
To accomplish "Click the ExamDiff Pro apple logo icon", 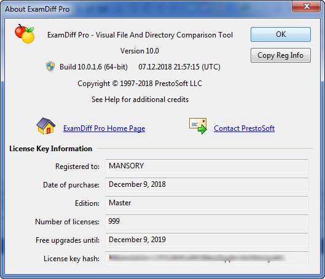I will click(x=25, y=34).
